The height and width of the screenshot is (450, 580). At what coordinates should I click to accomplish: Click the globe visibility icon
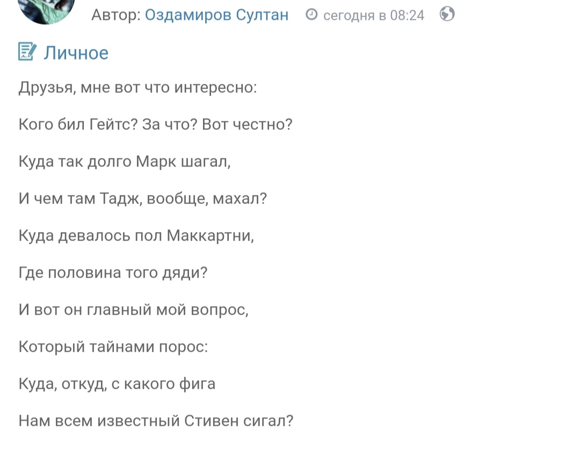click(447, 14)
